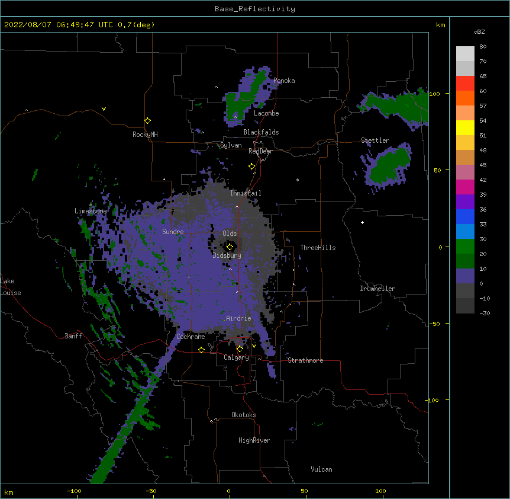The image size is (510, 499).
Task: Click the Sylvan label on map
Action: (231, 145)
